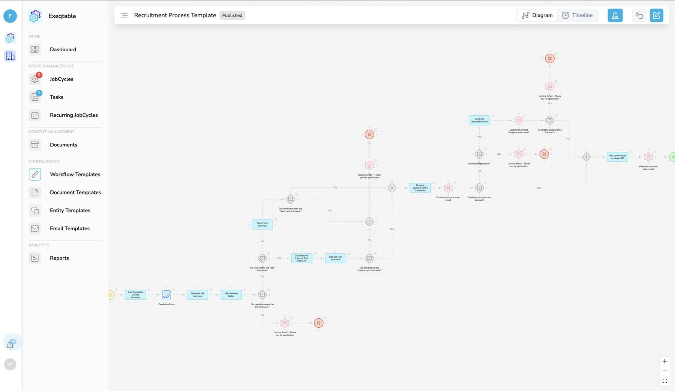This screenshot has width=675, height=391.
Task: Click the Contract Negotiation gateway diamond
Action: [x=479, y=154]
